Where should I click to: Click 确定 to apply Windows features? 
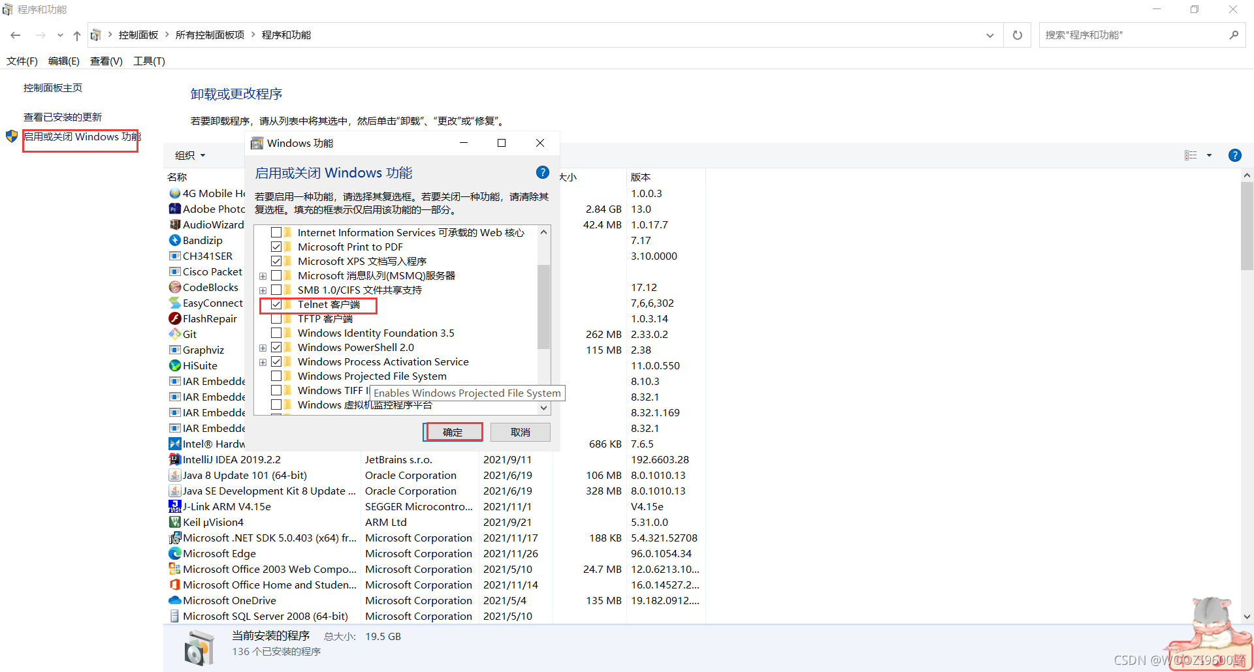453,432
